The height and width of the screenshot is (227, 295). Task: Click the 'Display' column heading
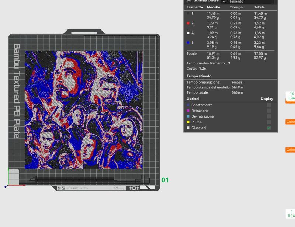[267, 99]
